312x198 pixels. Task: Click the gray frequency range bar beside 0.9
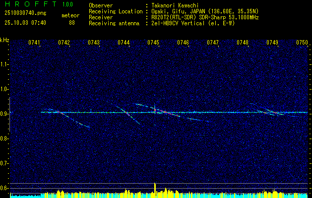coord(9,114)
